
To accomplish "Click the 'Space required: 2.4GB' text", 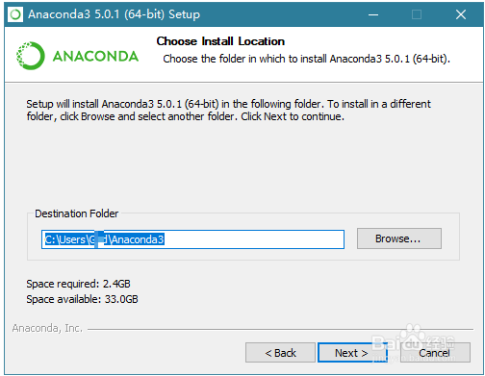I will pyautogui.click(x=78, y=284).
